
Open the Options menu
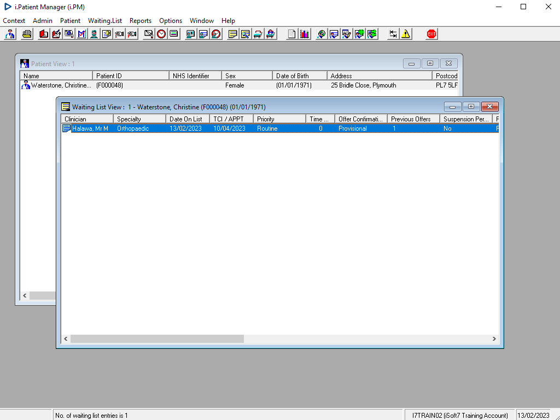coord(171,21)
